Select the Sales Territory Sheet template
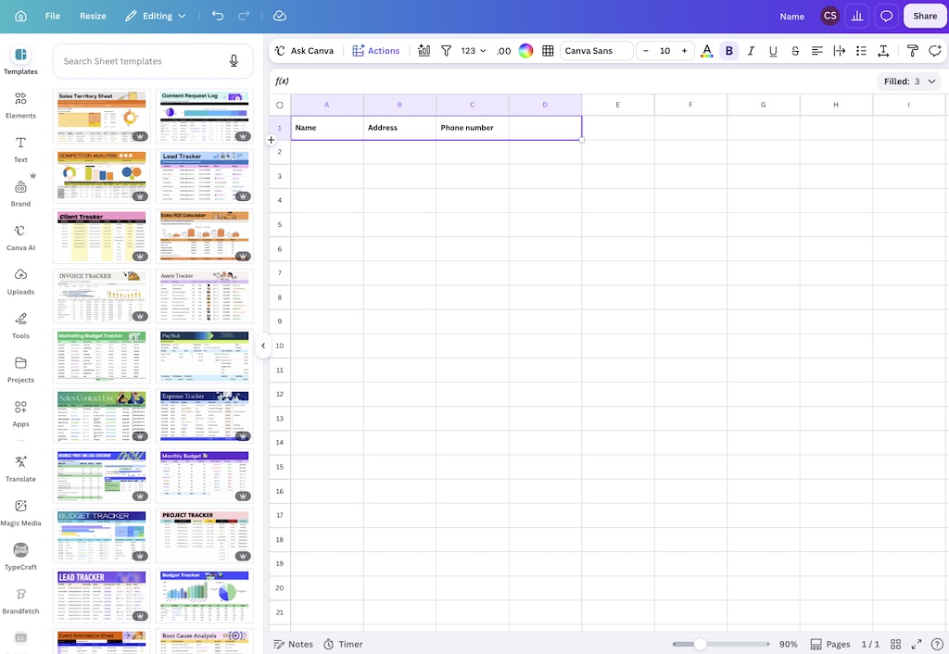949x654 pixels. click(102, 116)
